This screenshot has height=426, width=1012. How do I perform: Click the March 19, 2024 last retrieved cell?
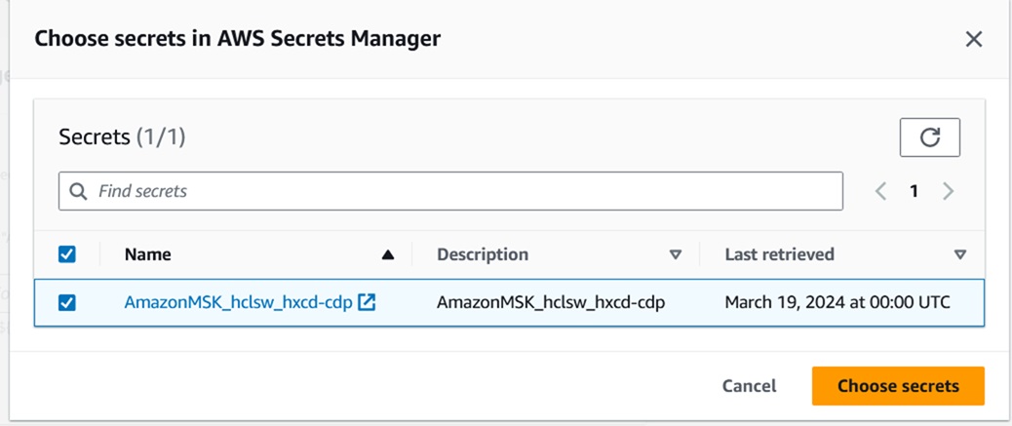click(837, 302)
